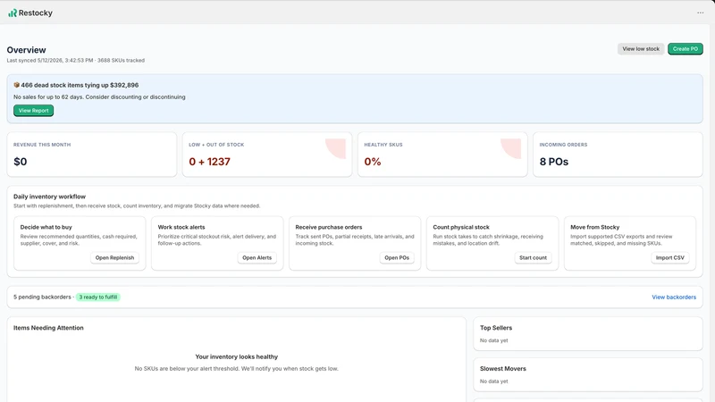Click the dead stock box emoji icon

point(16,85)
